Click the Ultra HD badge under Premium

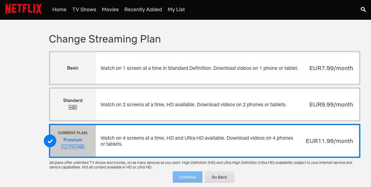73,147
